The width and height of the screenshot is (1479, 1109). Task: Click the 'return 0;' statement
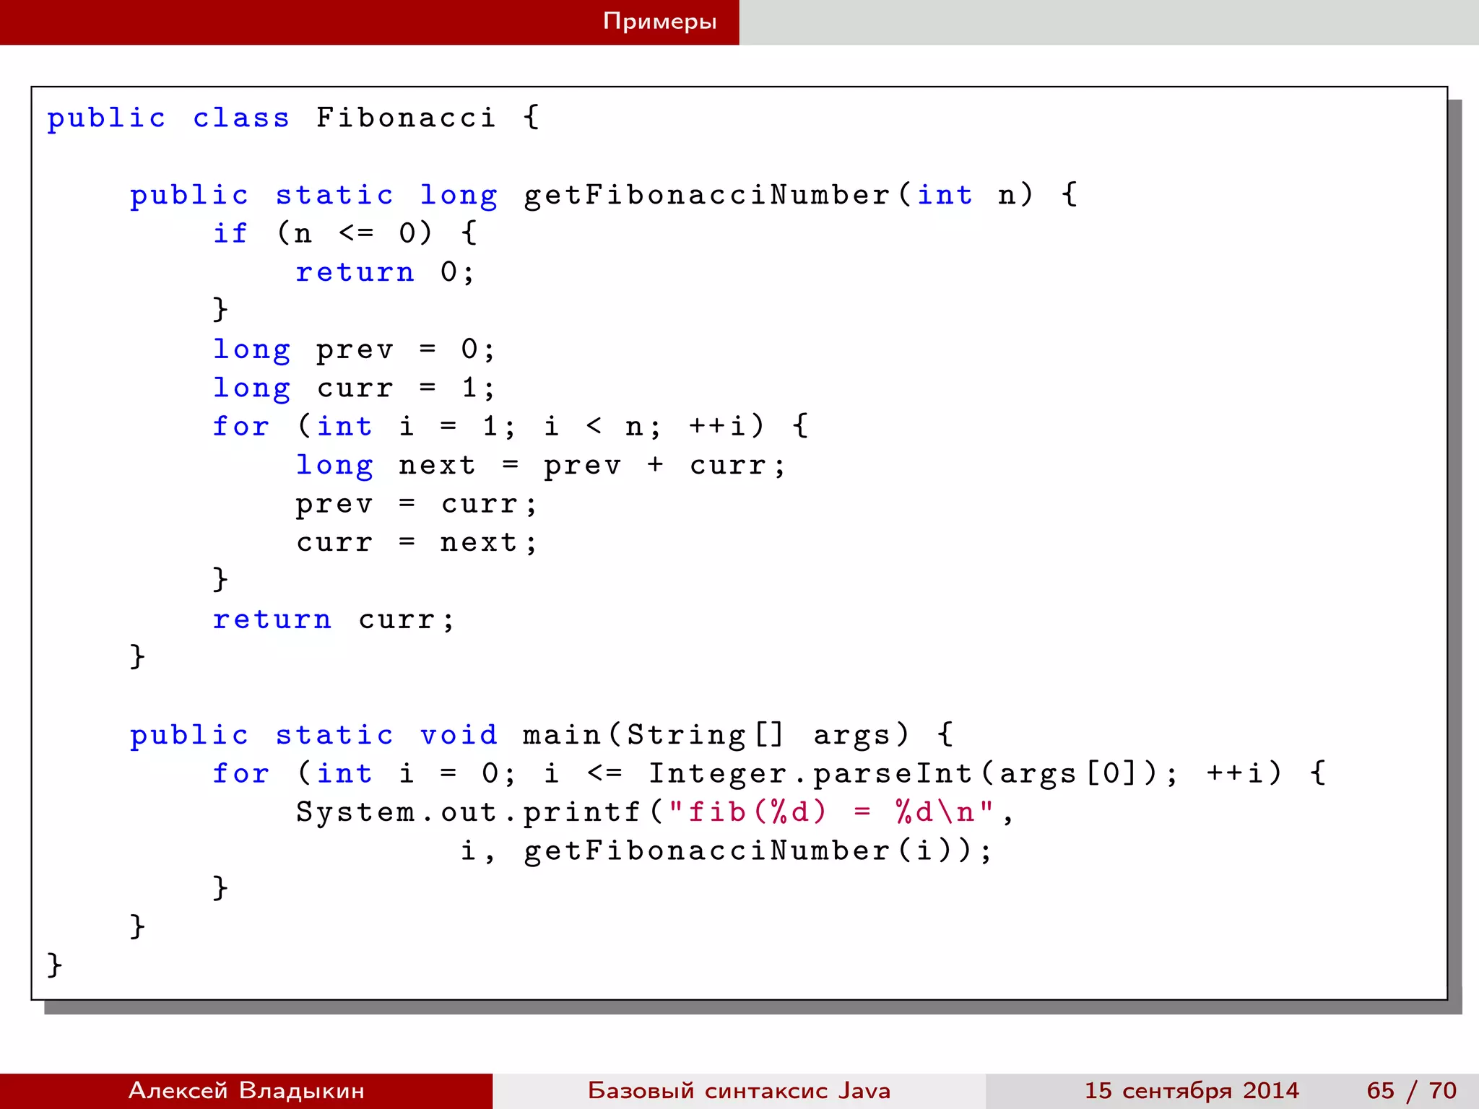pos(385,272)
